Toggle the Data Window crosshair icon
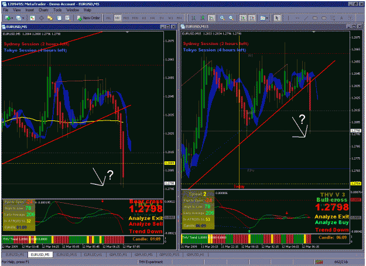 [42, 18]
